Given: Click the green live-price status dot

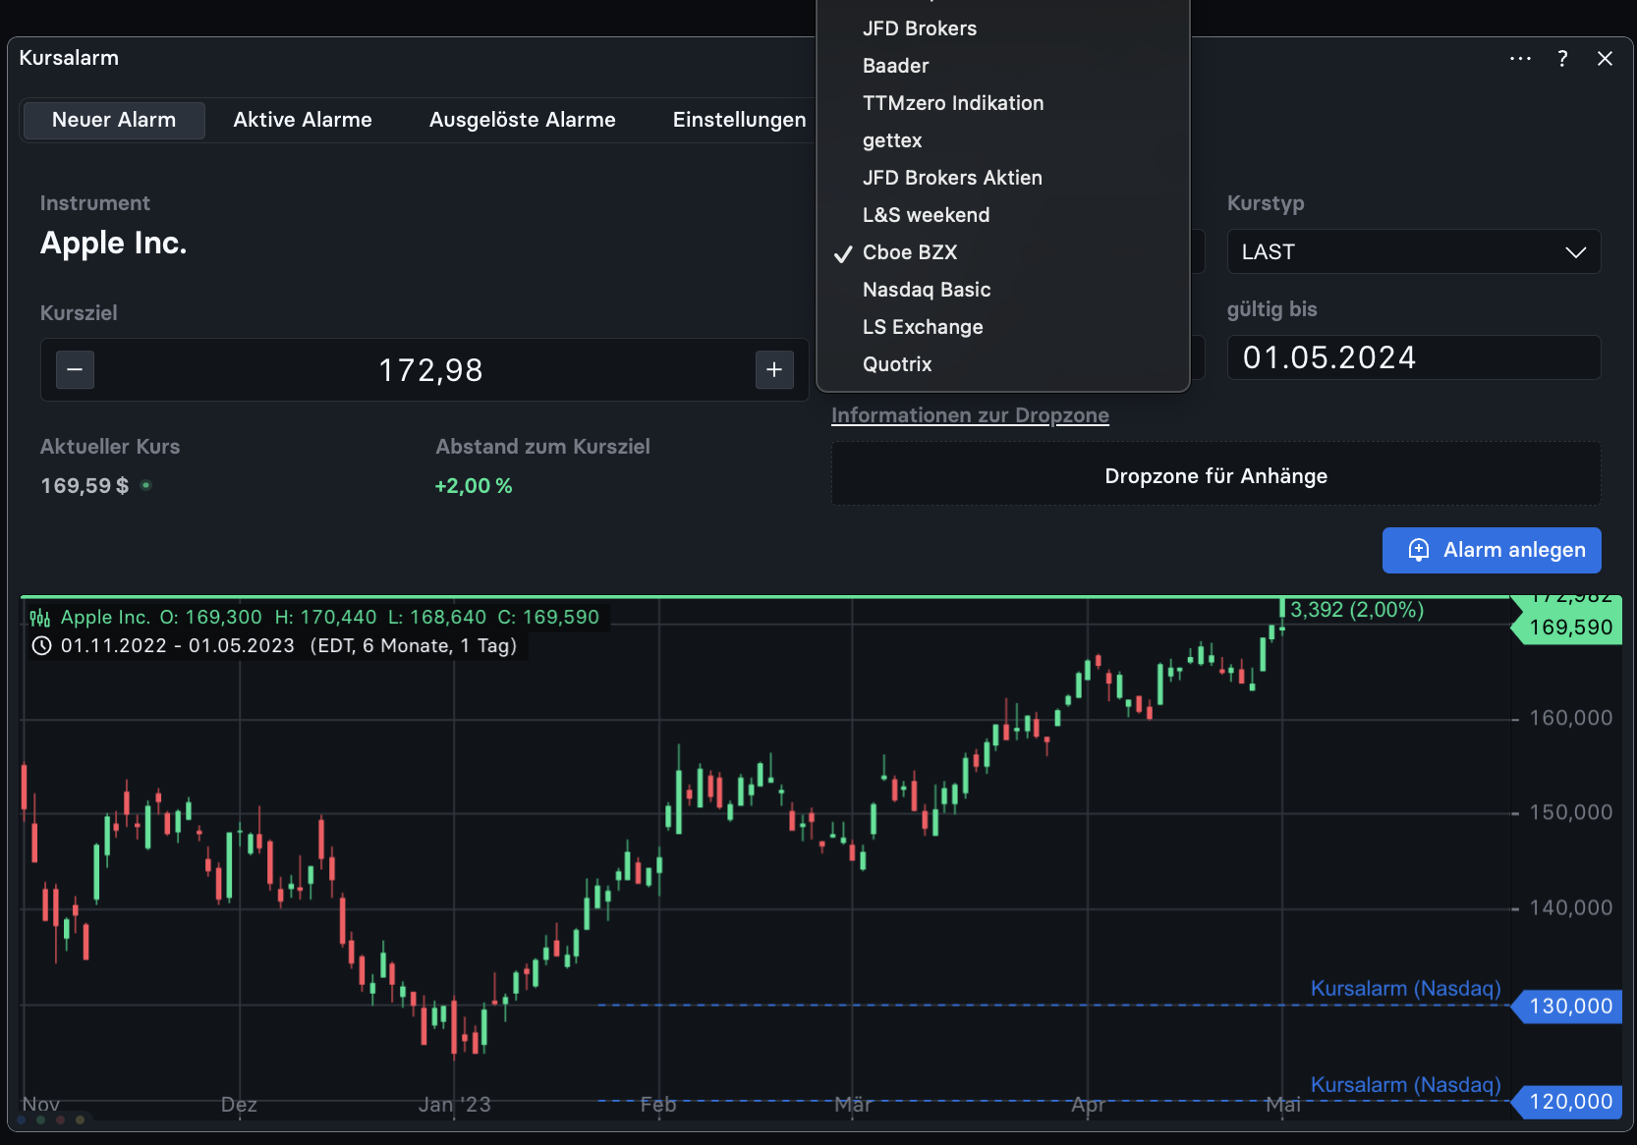Looking at the screenshot, I should coord(145,485).
